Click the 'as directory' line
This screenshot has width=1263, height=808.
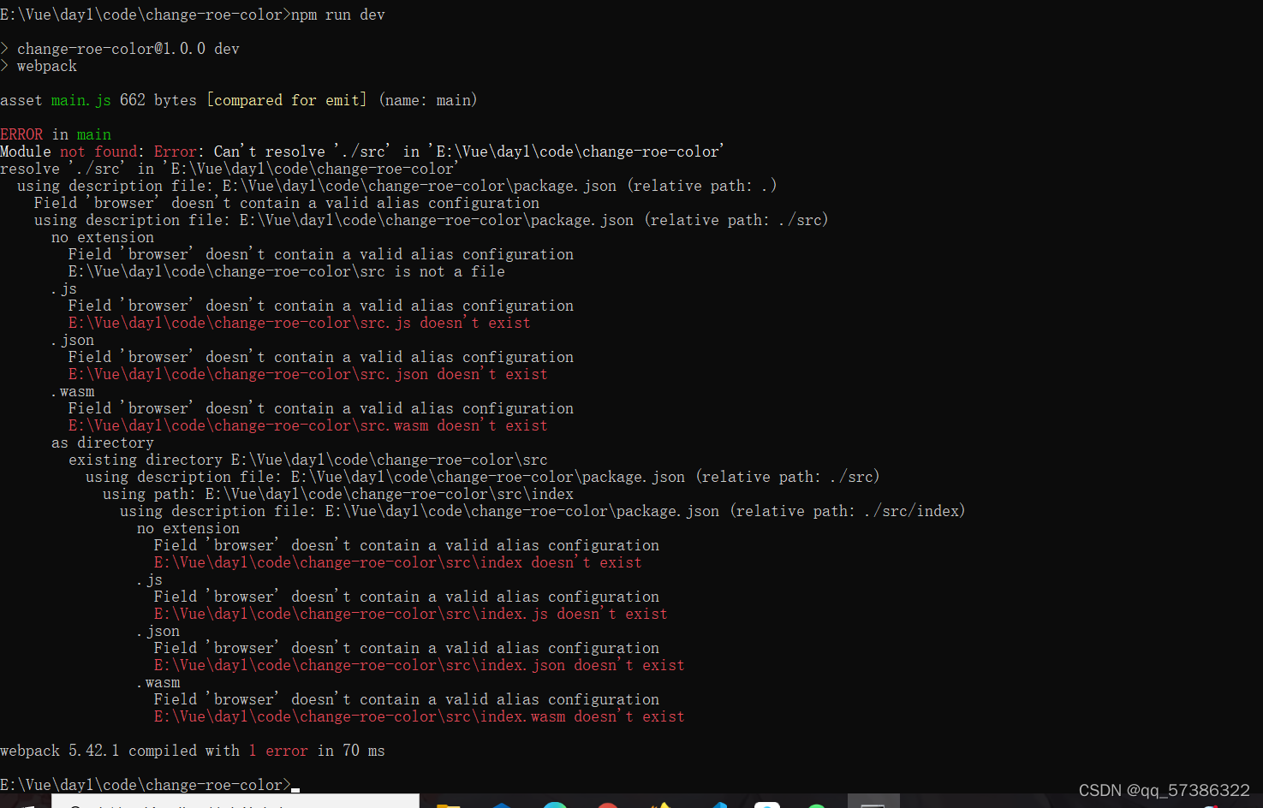[103, 443]
